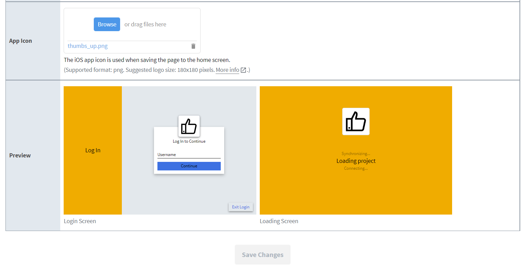Open the More info link

coord(227,70)
